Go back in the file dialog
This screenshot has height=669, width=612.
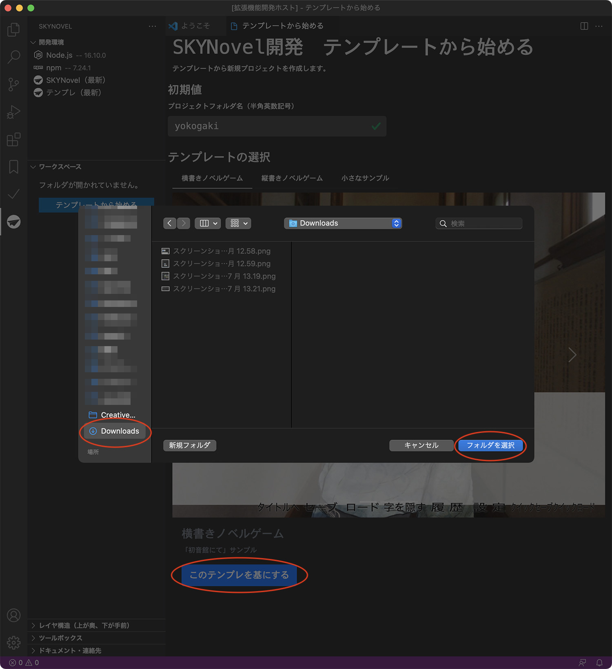pyautogui.click(x=170, y=223)
